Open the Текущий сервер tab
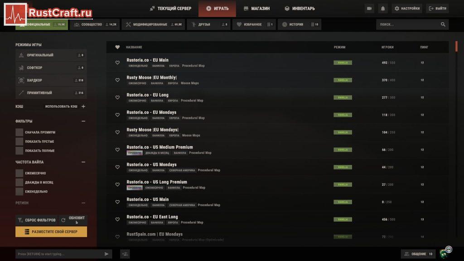This screenshot has height=261, width=464. click(170, 9)
